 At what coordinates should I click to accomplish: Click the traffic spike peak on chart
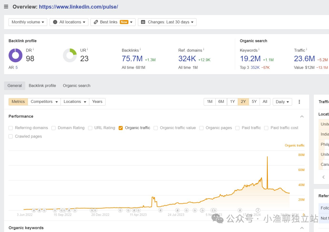point(267,157)
